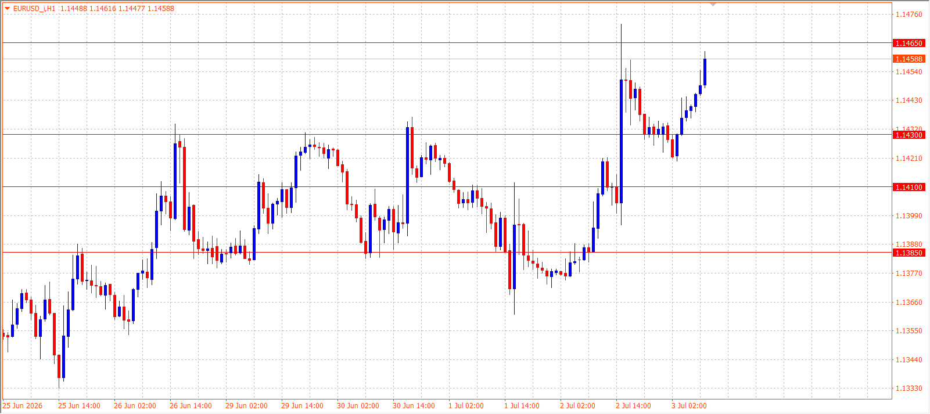The height and width of the screenshot is (414, 930).
Task: Click the 1.13440 price scale value
Action: (x=909, y=360)
